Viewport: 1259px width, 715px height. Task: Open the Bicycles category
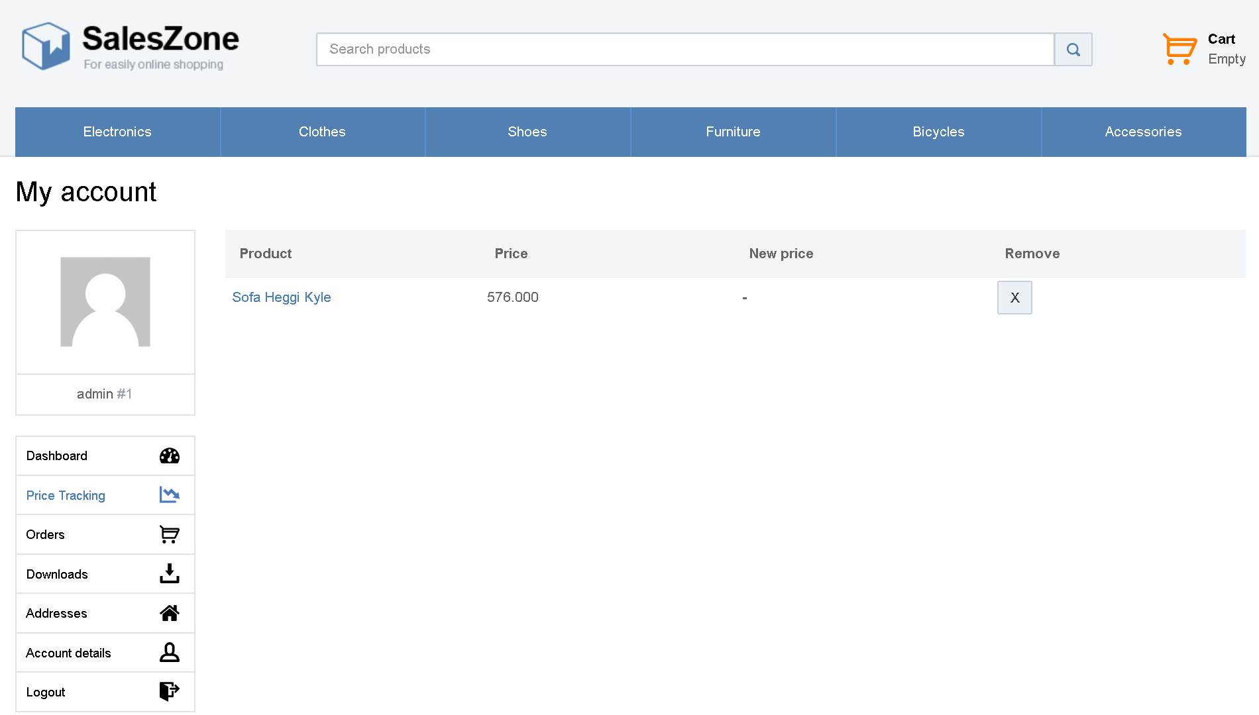click(x=938, y=132)
